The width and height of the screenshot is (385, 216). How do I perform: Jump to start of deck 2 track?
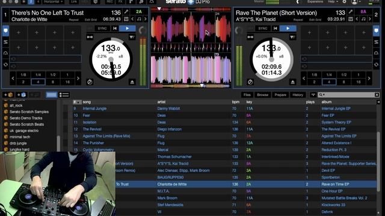pos(276,28)
